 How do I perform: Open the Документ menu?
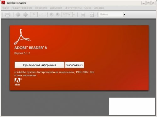[x=56, y=8]
